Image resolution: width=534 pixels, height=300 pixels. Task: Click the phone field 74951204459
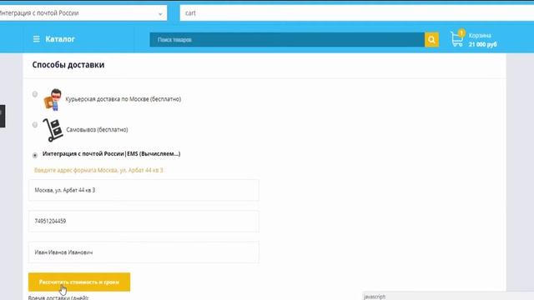(144, 221)
